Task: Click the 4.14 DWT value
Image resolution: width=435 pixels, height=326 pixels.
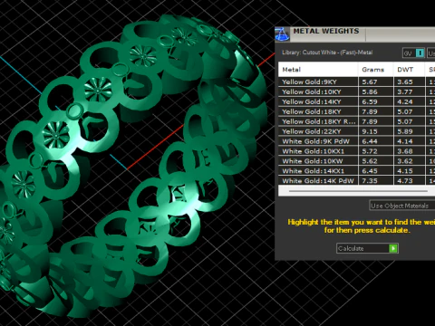Action: [x=405, y=141]
